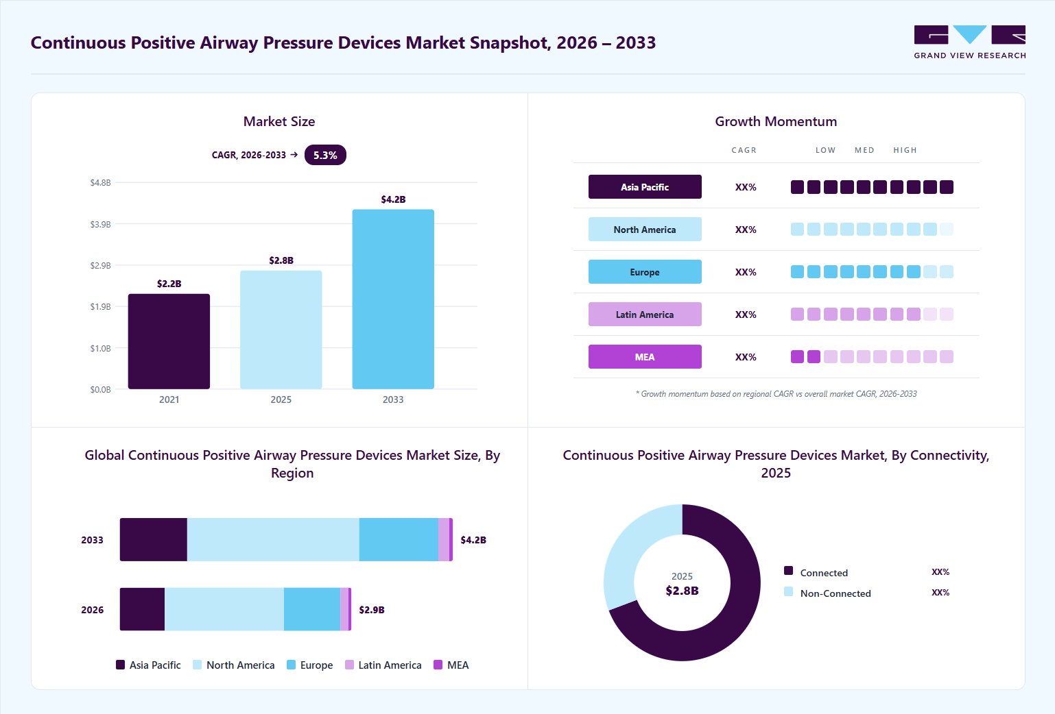Click the dark 2021 bar in Market Size
This screenshot has width=1055, height=714.
click(x=169, y=341)
